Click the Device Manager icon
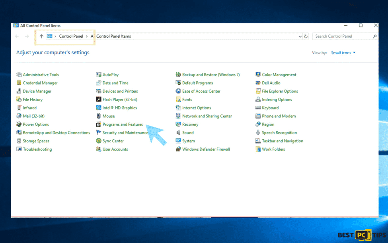 tap(19, 91)
